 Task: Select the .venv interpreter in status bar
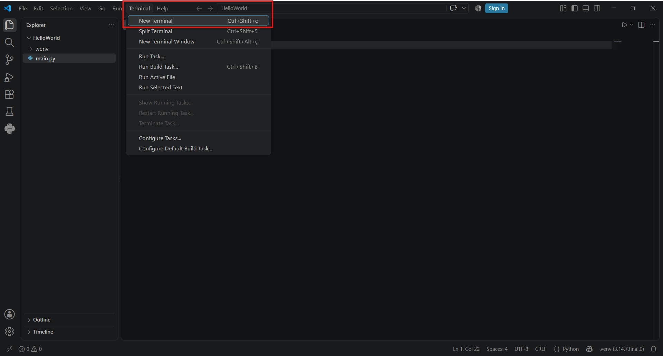pos(622,349)
